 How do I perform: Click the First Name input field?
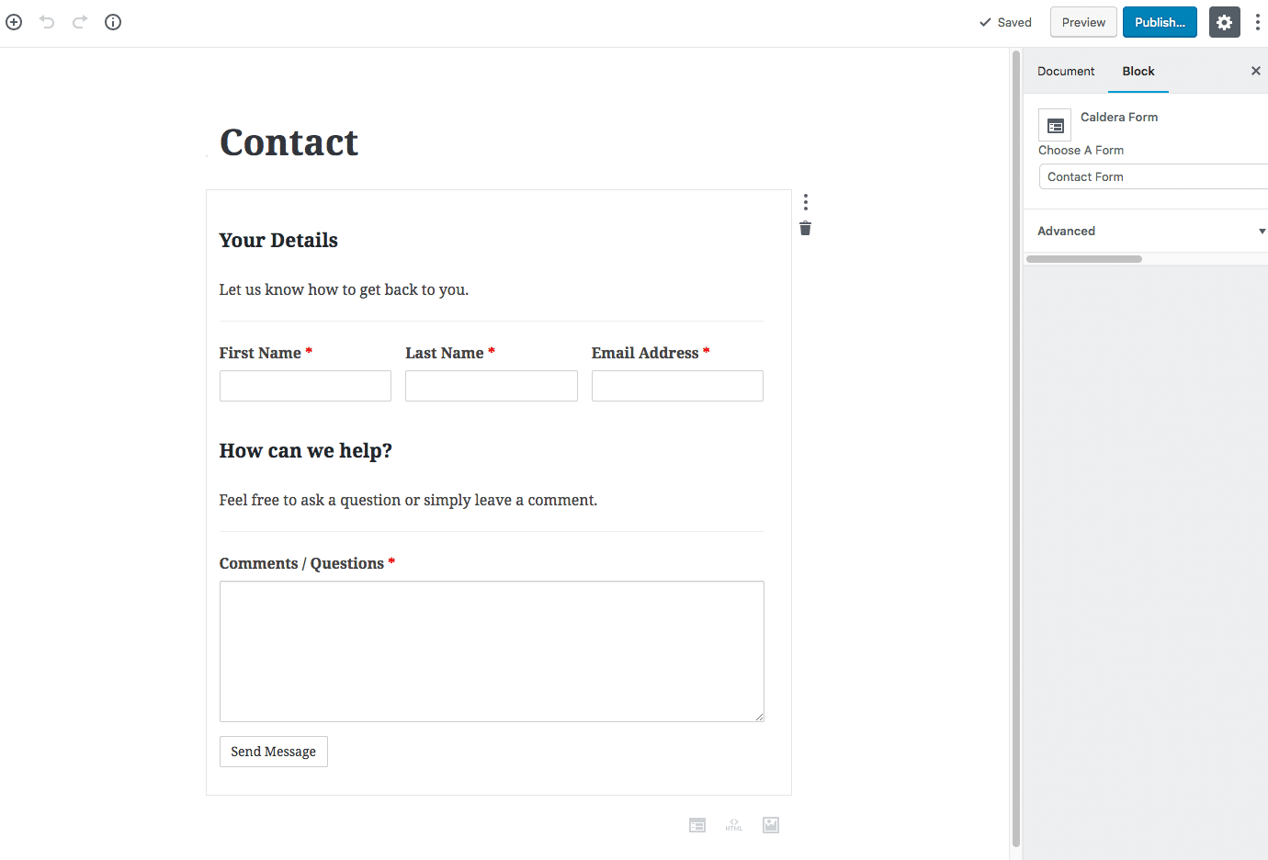(x=305, y=386)
